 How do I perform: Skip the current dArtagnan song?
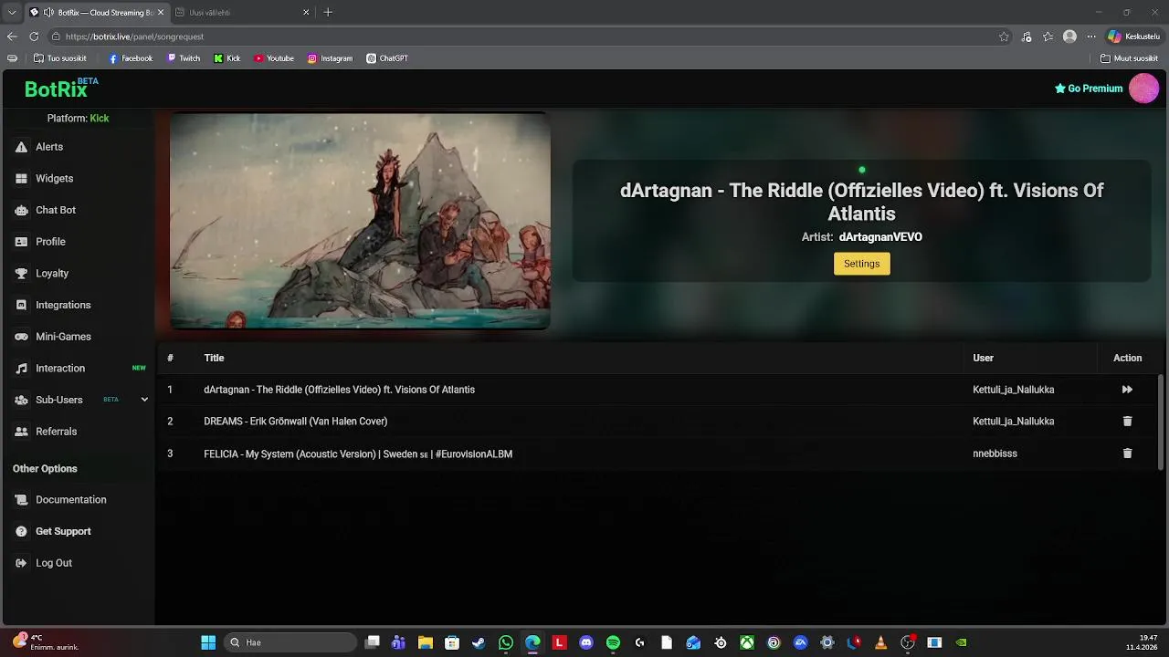1127,390
